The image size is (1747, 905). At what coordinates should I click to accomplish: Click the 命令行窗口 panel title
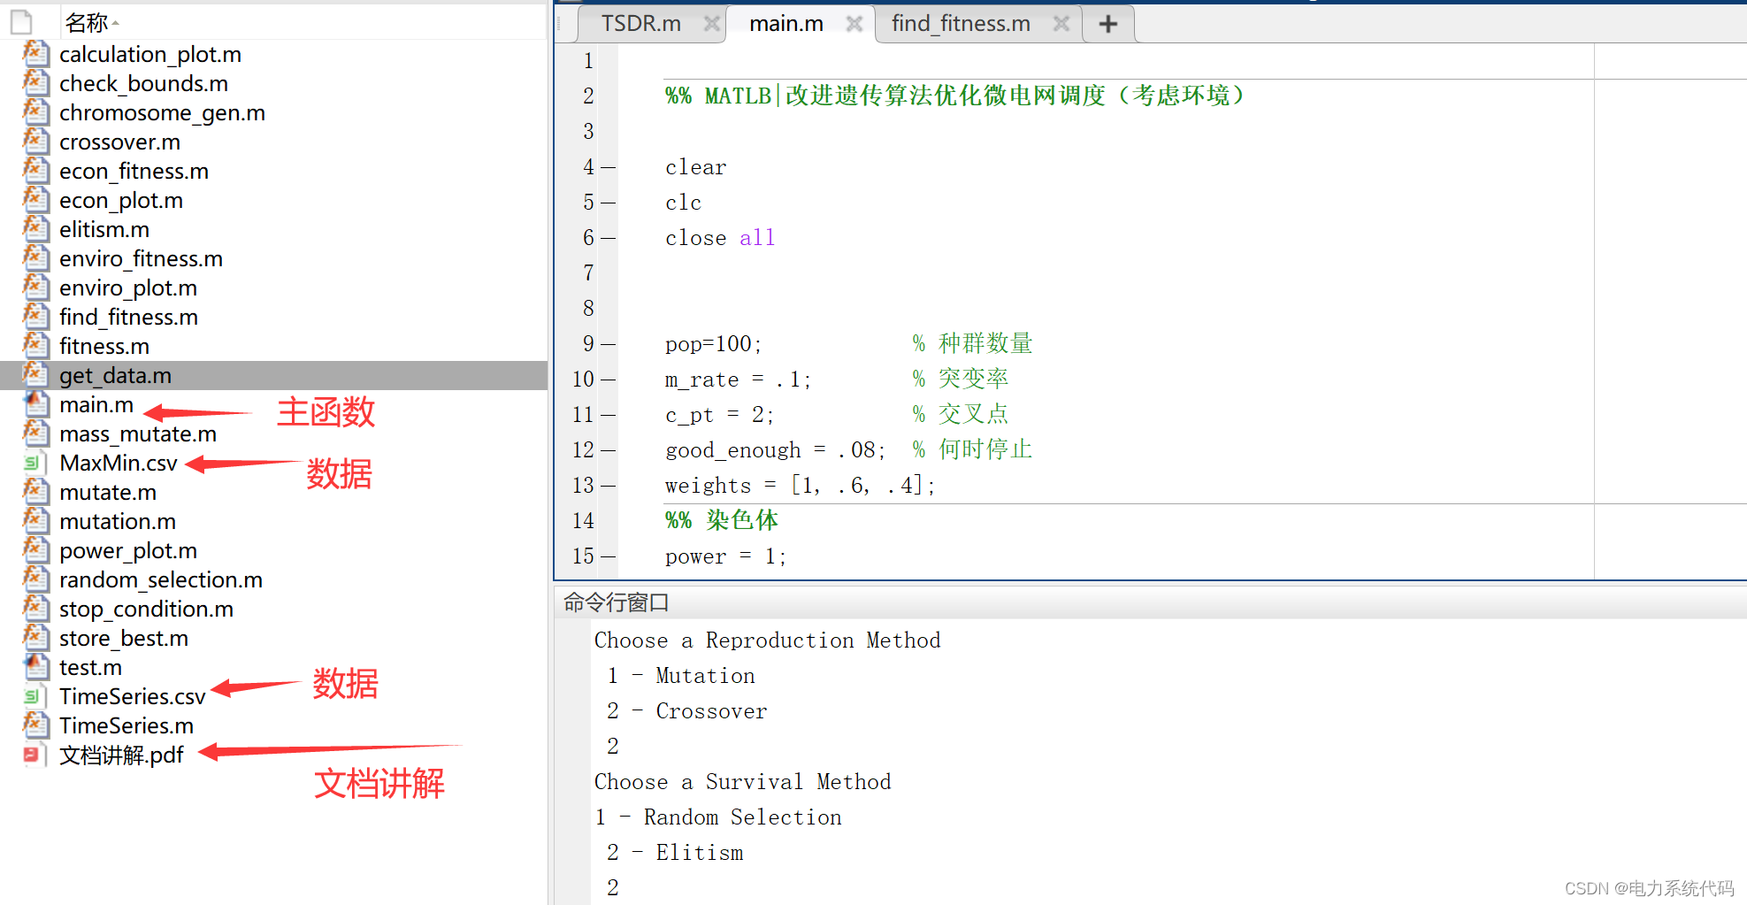pos(617,602)
